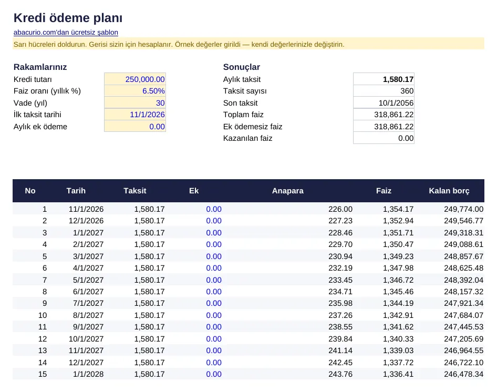
Task: Select the No column header
Action: click(x=30, y=191)
